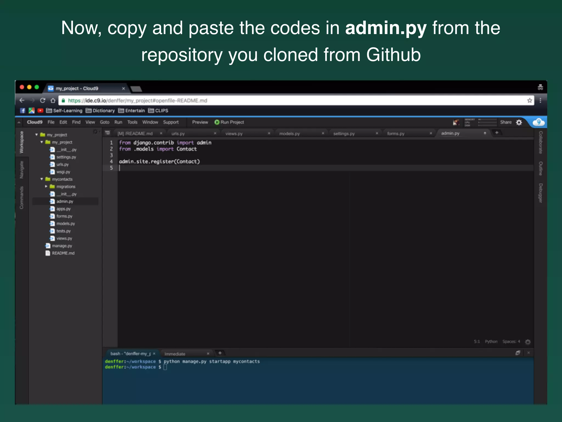Add new editor tab with plus
This screenshot has height=422, width=562.
pos(497,133)
